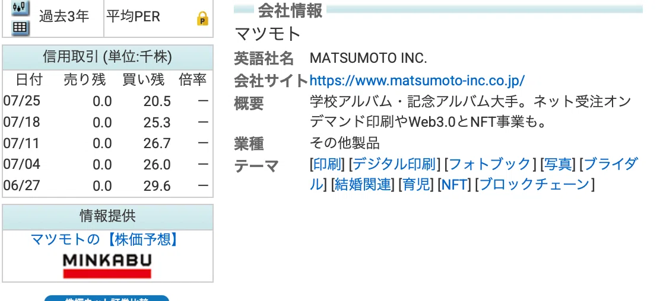The height and width of the screenshot is (301, 660).
Task: Click the 26.7 buy balance value
Action: point(157,144)
